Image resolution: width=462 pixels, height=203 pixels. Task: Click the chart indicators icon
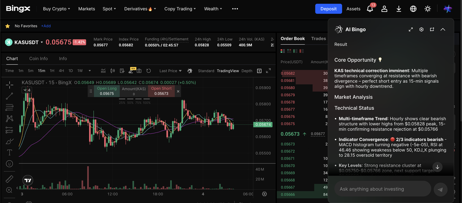click(103, 71)
